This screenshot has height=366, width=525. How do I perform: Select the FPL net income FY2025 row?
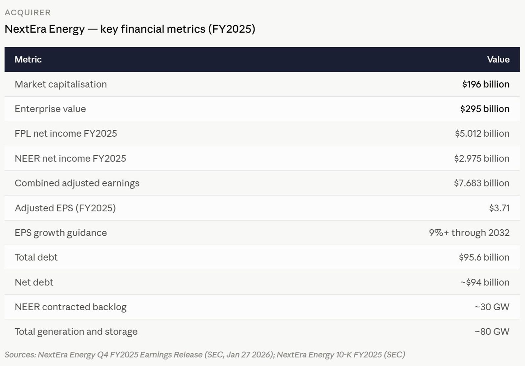tap(262, 134)
